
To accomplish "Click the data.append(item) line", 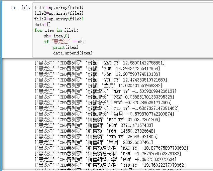I will (x=73, y=53).
